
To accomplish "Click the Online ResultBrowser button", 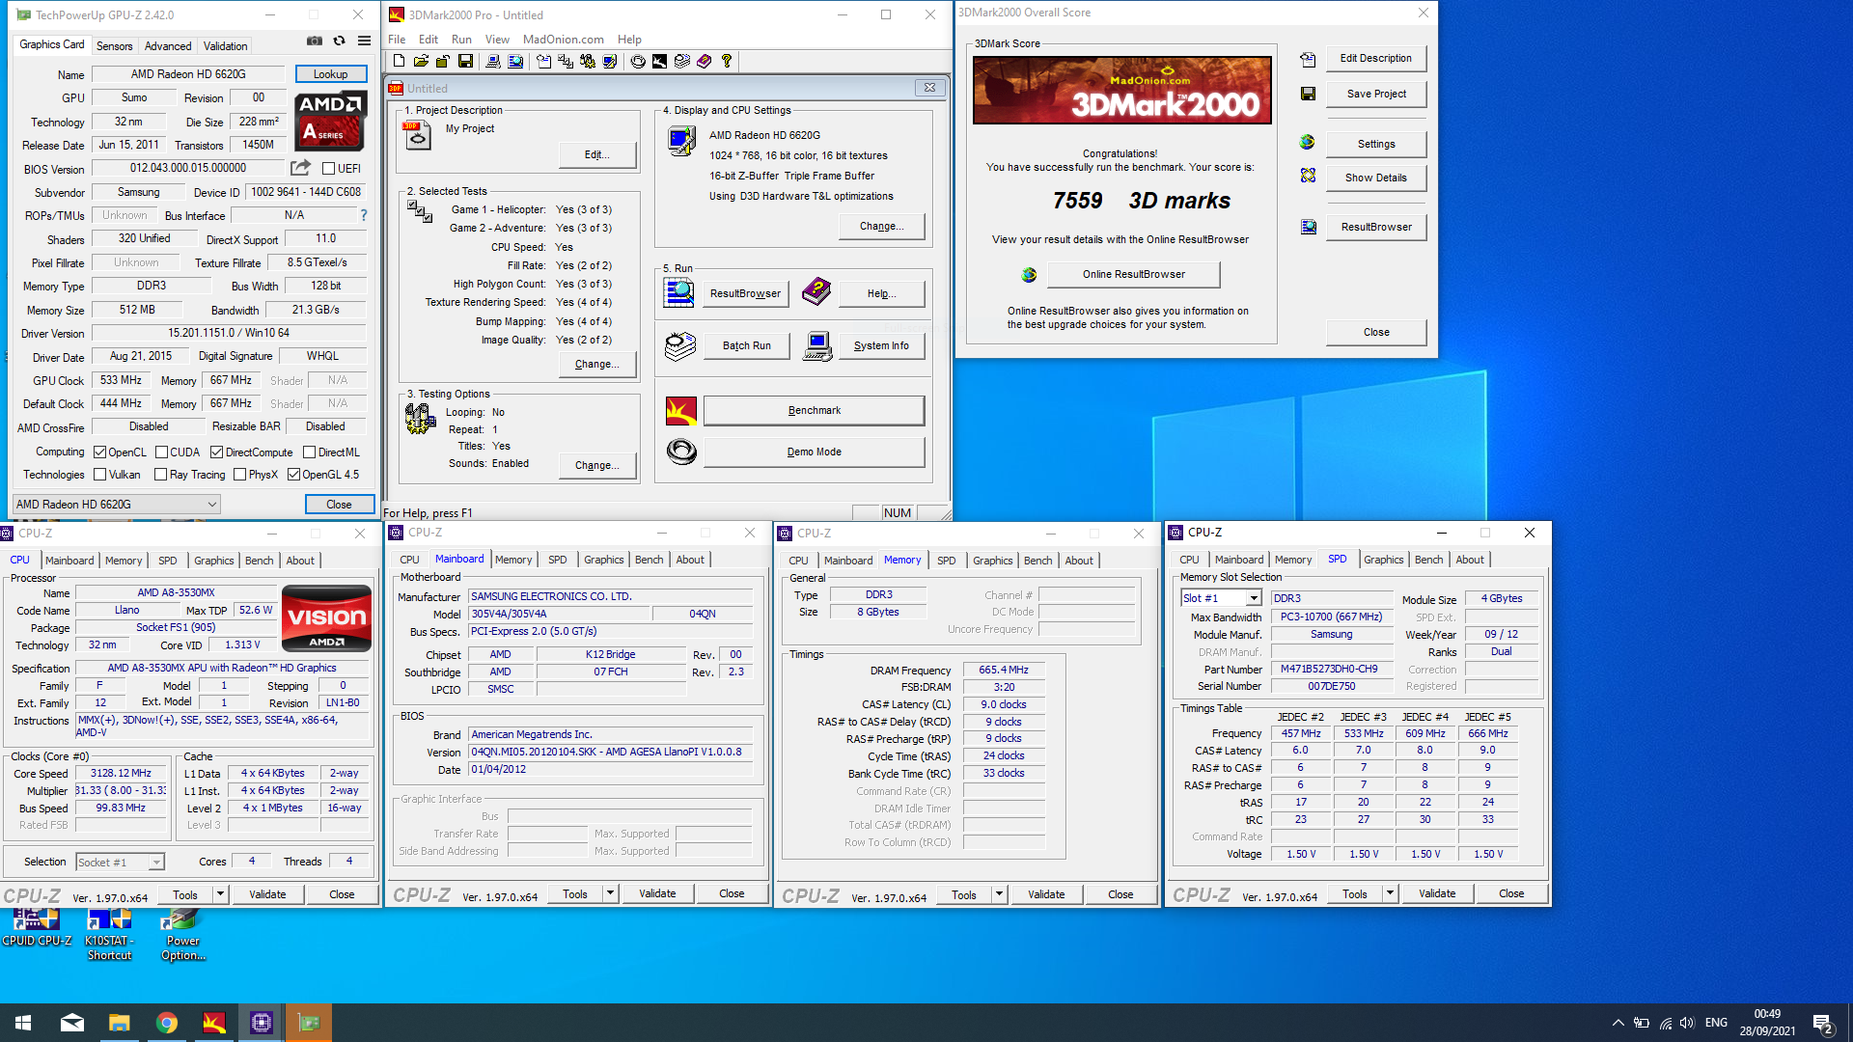I will click(x=1133, y=275).
